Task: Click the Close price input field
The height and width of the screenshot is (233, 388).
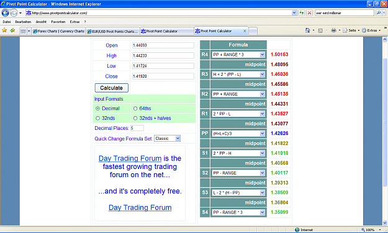Action: coord(163,76)
